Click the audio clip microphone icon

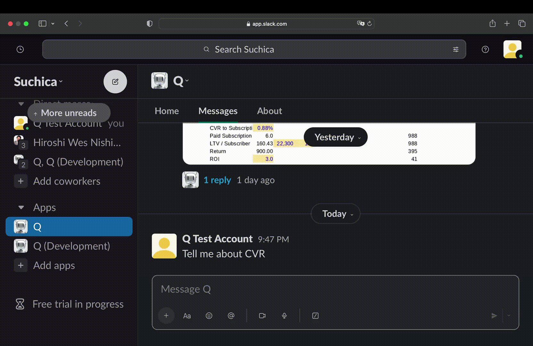point(284,316)
